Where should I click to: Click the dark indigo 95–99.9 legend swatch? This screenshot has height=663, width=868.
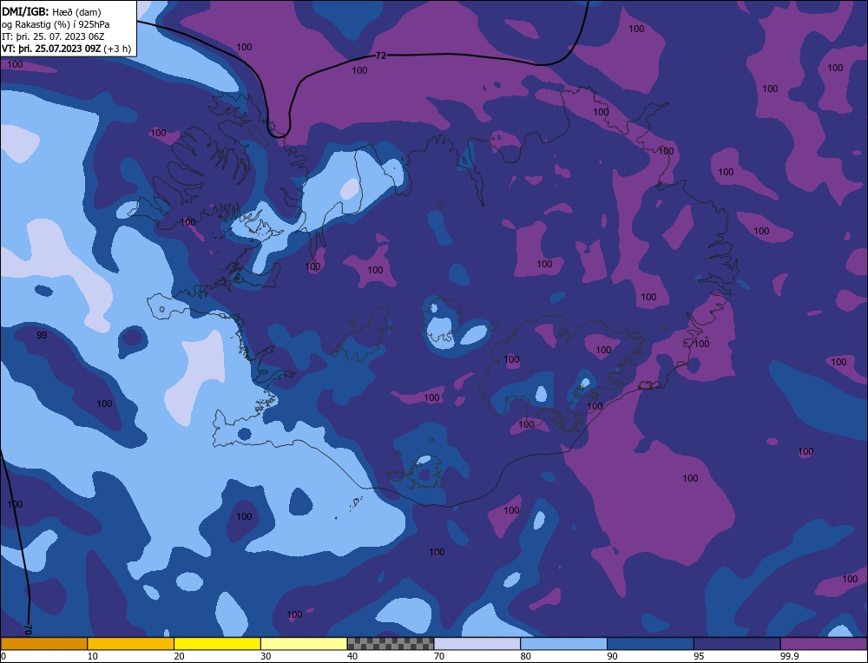coord(737,643)
